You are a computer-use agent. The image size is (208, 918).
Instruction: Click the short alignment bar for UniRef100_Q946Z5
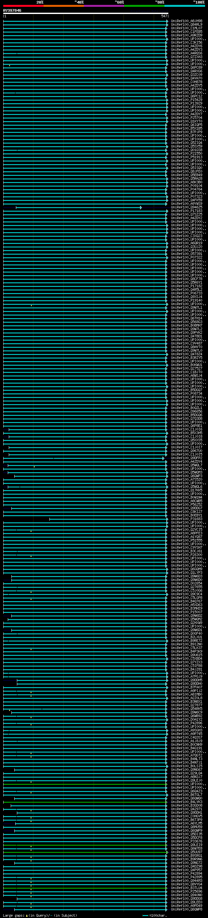pyautogui.click(x=79, y=207)
